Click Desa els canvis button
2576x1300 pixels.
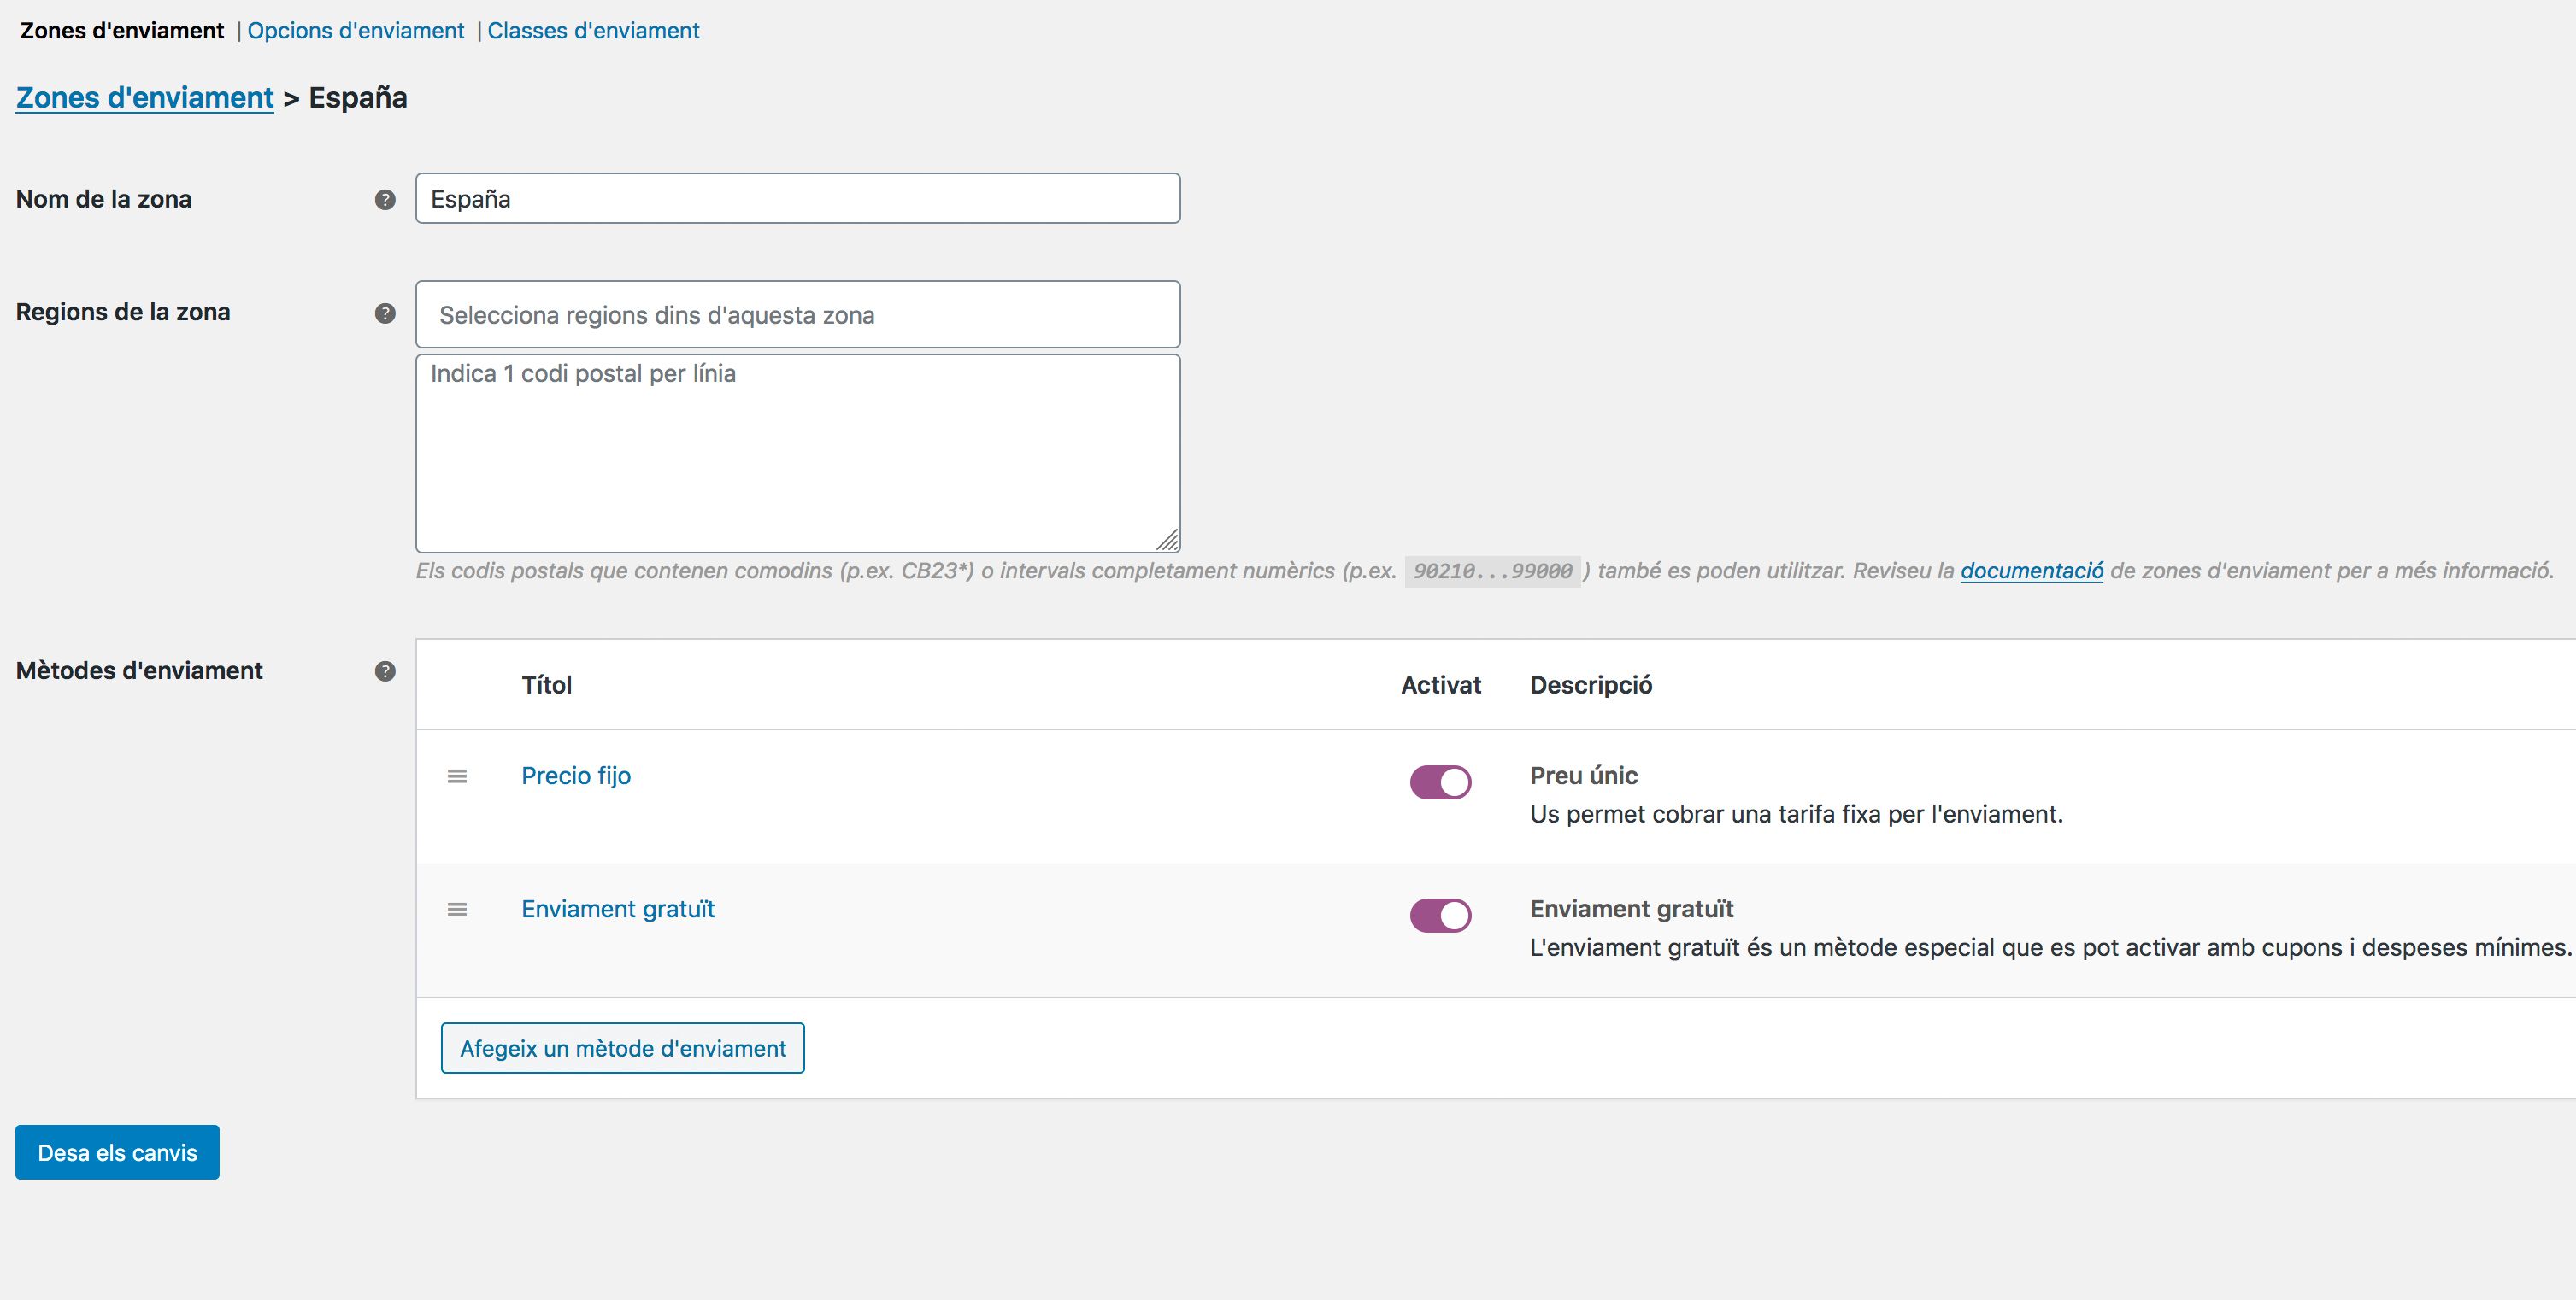tap(117, 1152)
